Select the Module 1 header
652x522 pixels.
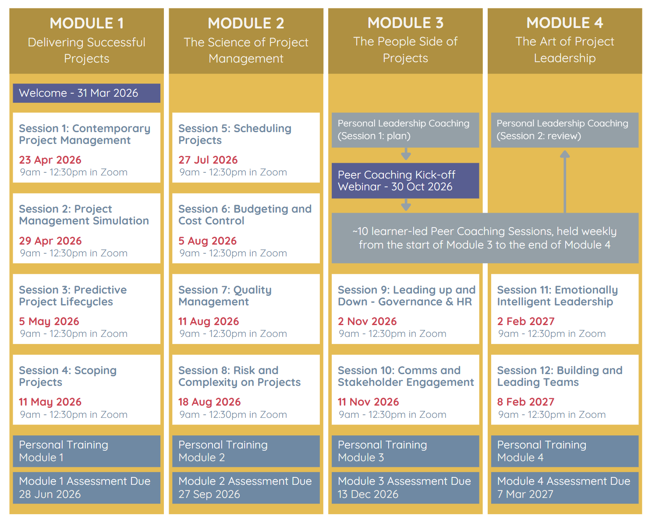[x=87, y=41]
